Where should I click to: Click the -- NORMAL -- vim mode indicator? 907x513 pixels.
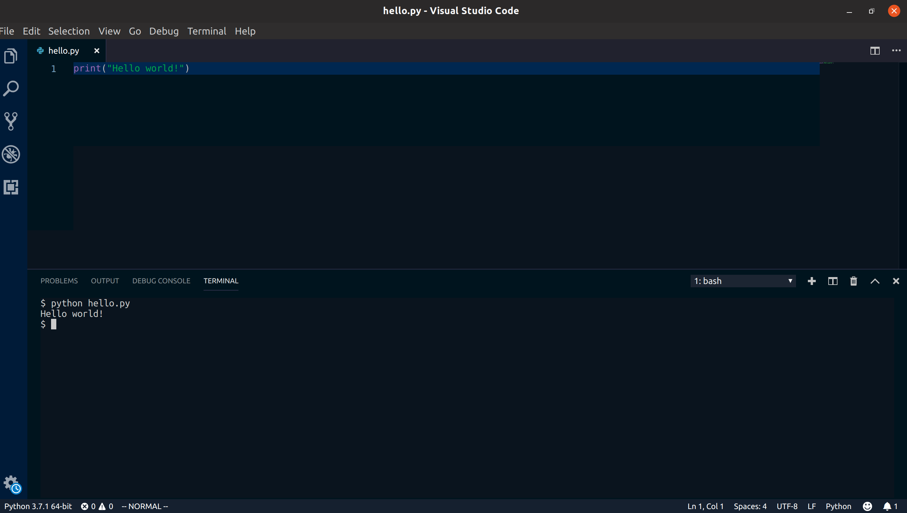[145, 506]
